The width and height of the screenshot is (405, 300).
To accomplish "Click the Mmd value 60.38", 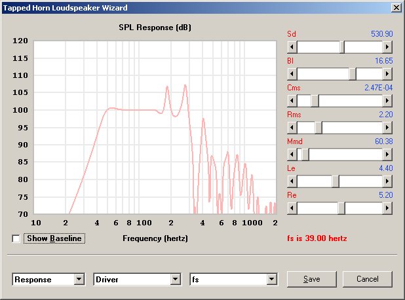I will (x=384, y=141).
